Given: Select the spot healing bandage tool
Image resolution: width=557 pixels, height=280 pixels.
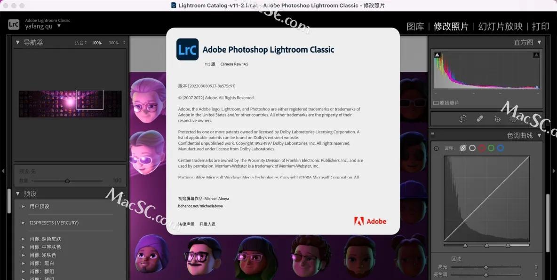Looking at the screenshot, I should coord(479,119).
